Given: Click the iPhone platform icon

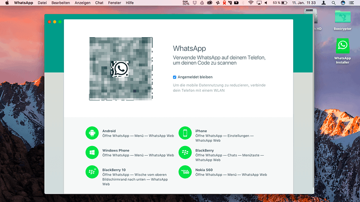Looking at the screenshot, I should [x=185, y=133].
